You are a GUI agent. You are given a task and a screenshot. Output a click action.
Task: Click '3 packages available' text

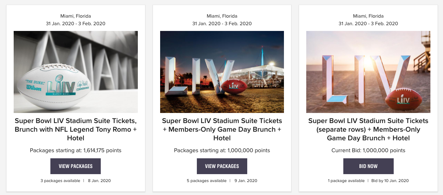coord(60,181)
